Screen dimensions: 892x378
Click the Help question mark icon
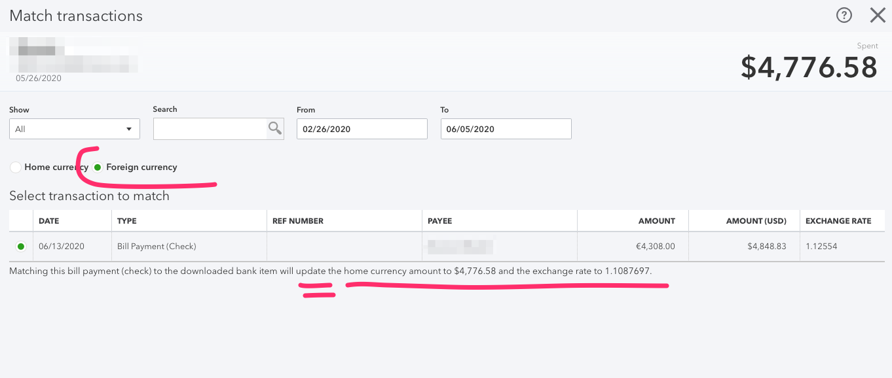tap(844, 14)
